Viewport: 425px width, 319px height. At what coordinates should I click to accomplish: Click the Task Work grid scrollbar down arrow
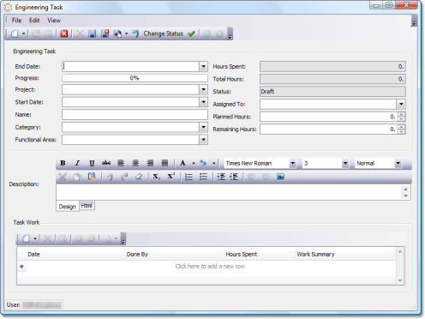(x=400, y=280)
